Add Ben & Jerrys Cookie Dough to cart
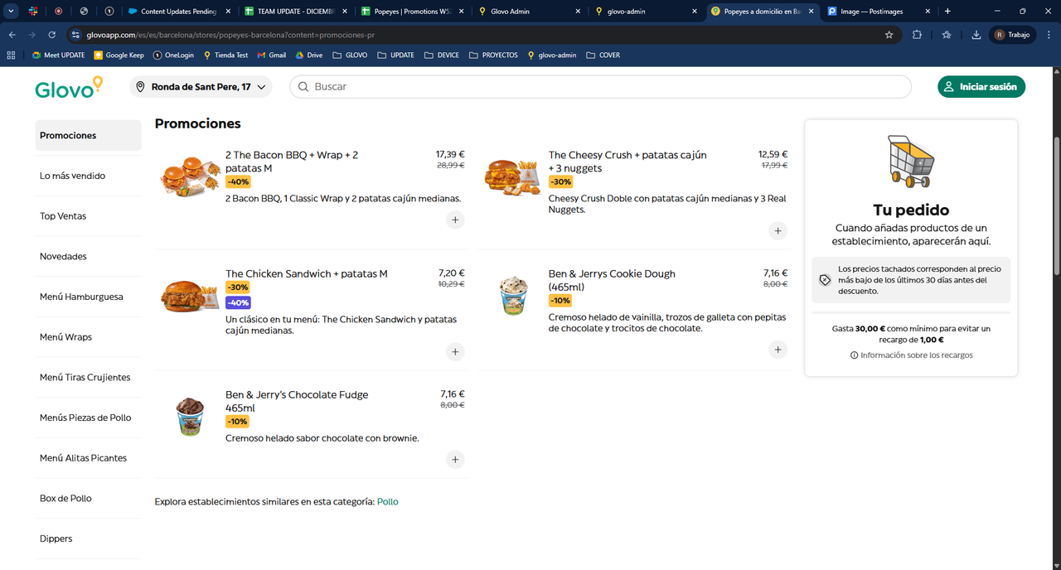This screenshot has height=570, width=1061. [x=778, y=350]
